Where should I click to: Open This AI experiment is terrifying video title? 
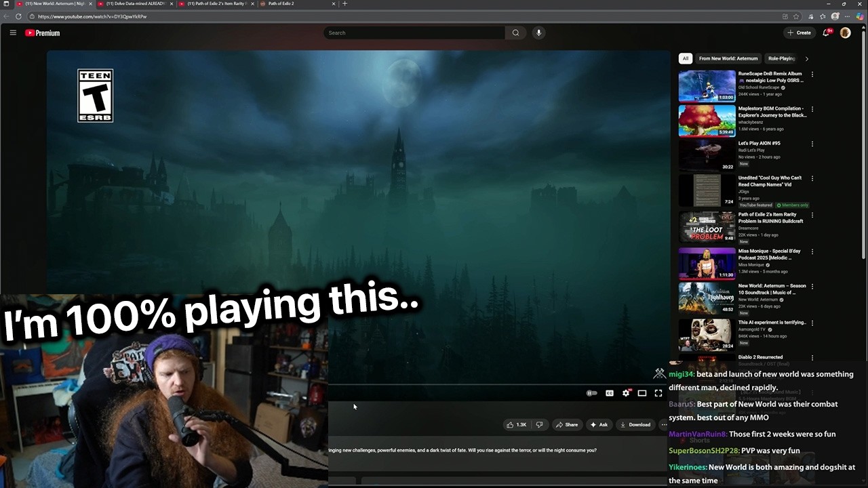tap(772, 323)
